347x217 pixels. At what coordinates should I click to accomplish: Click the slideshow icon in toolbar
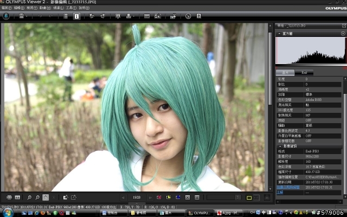[x=118, y=16]
